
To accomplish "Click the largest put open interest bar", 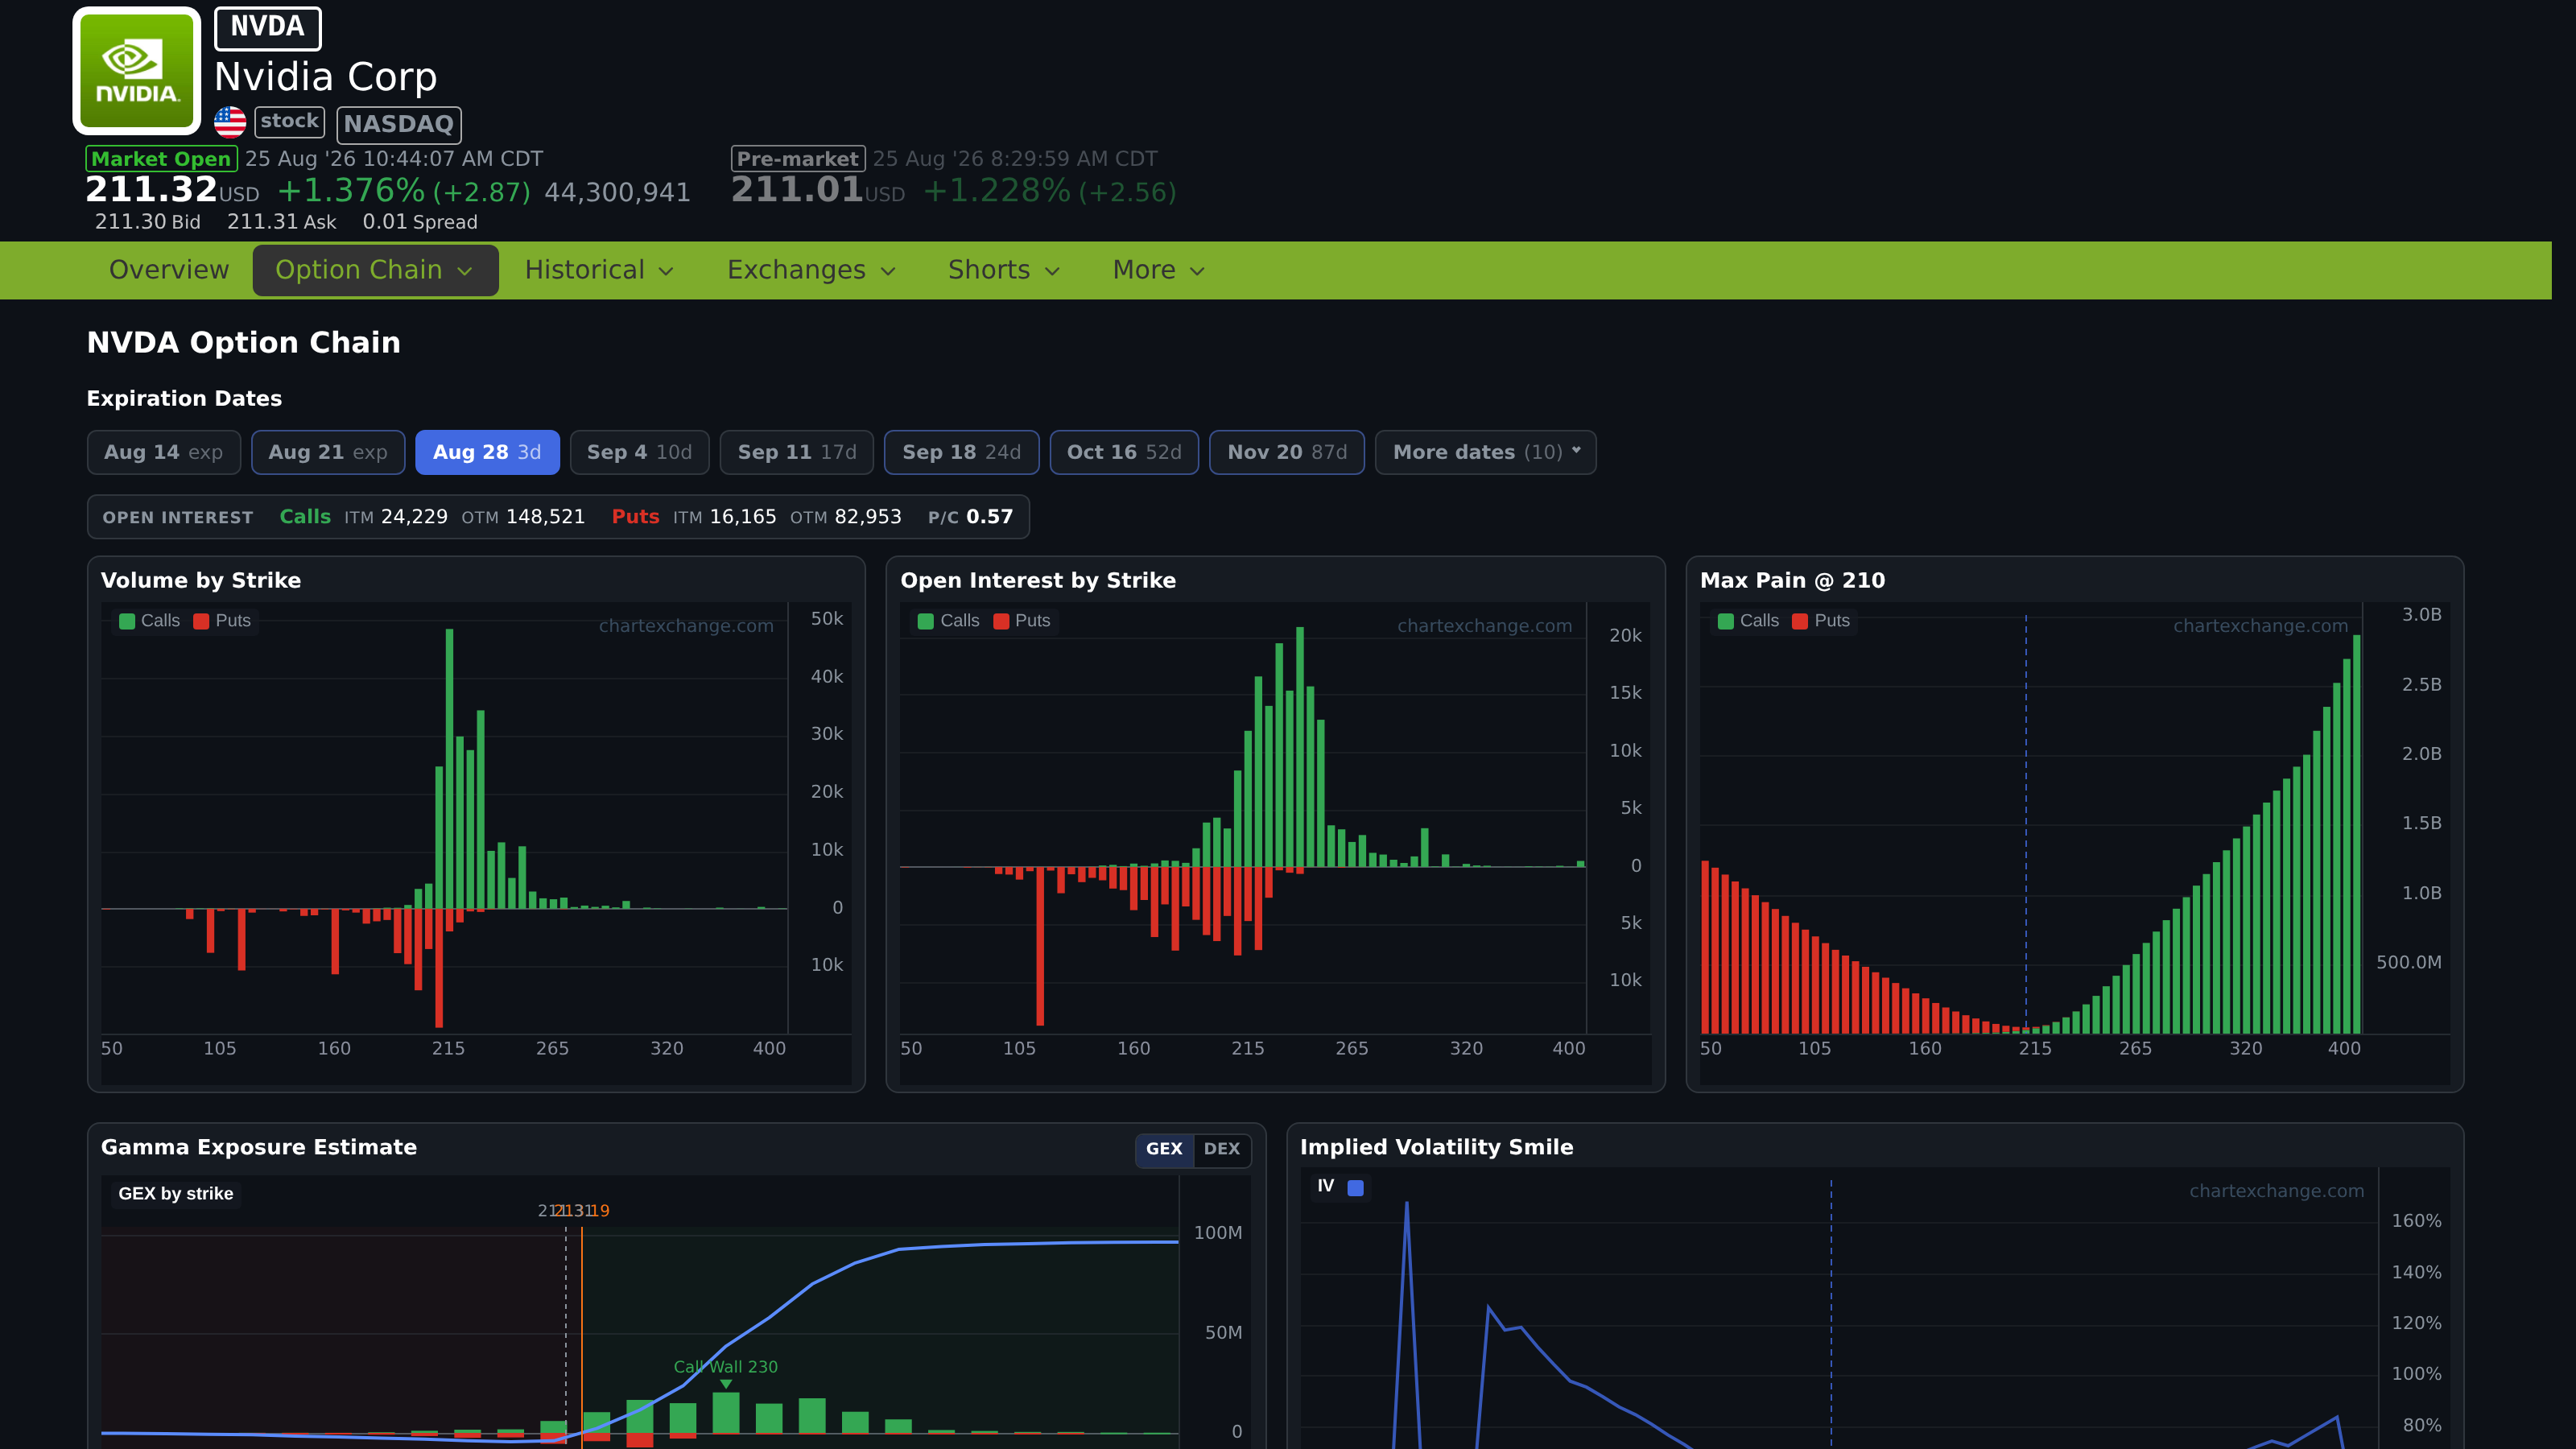I will 1040,946.
